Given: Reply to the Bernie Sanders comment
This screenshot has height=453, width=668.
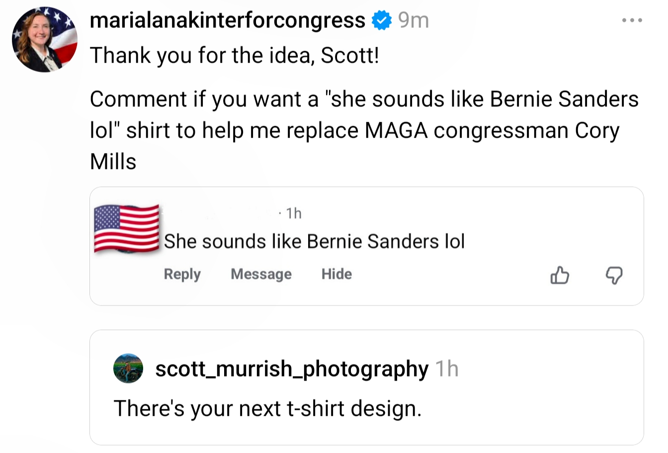Looking at the screenshot, I should coord(182,274).
